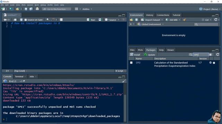Save the script using the editor toolbar icon
This screenshot has height=124, width=222.
(21, 20)
